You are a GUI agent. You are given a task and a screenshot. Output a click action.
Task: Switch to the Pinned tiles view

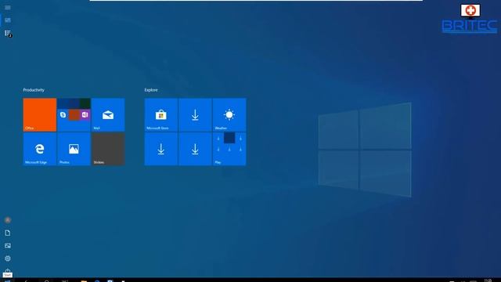(8, 20)
